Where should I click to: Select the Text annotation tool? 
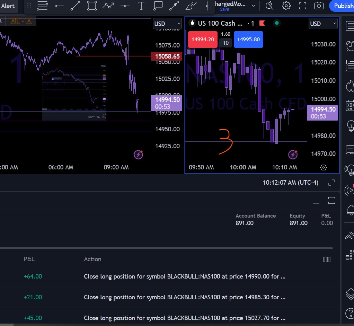click(x=141, y=6)
